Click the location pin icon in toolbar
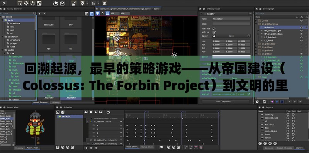309x153 pixels. pos(82,3)
